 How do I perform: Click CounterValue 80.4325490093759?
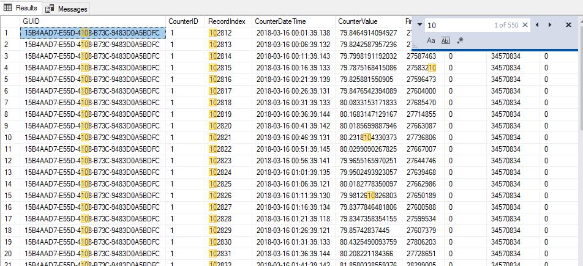click(369, 242)
